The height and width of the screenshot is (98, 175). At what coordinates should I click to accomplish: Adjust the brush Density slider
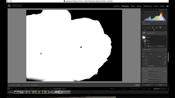[x=161, y=64]
